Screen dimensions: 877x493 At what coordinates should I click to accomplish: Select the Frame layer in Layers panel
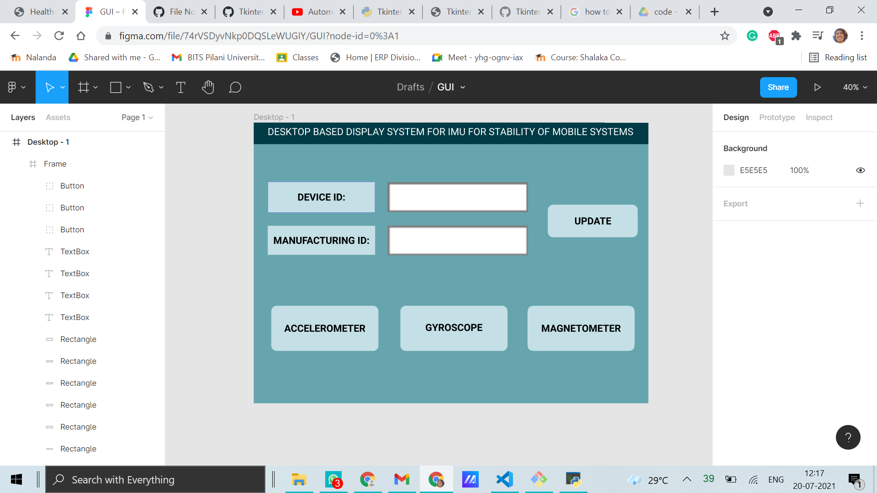(x=55, y=164)
